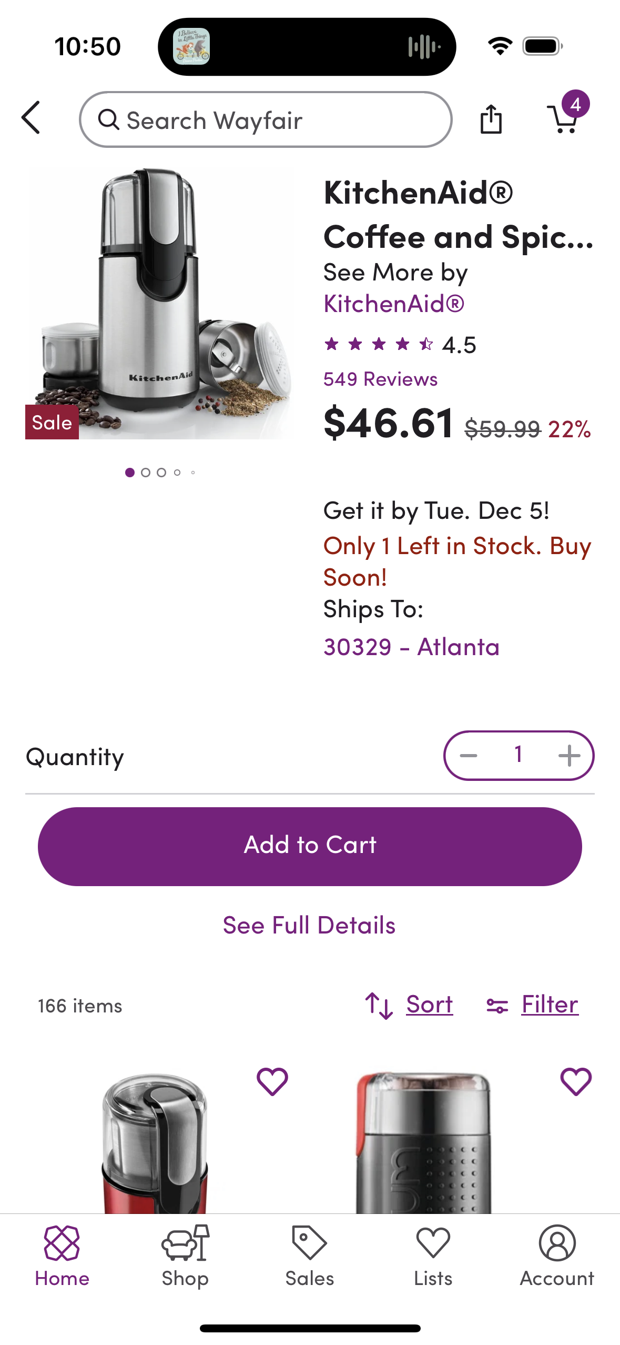620x1345 pixels.
Task: Decrease quantity with minus button
Action: pyautogui.click(x=468, y=756)
